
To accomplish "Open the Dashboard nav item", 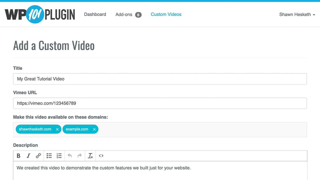I will point(95,14).
